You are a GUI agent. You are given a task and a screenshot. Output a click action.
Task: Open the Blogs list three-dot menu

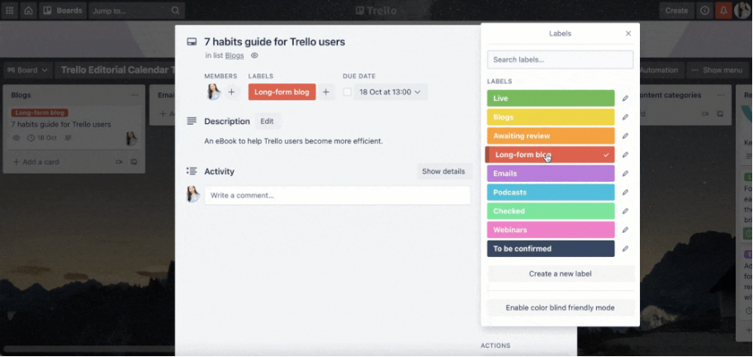click(135, 95)
